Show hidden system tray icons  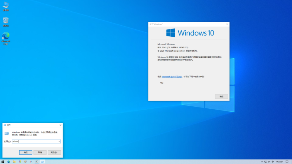point(262,162)
